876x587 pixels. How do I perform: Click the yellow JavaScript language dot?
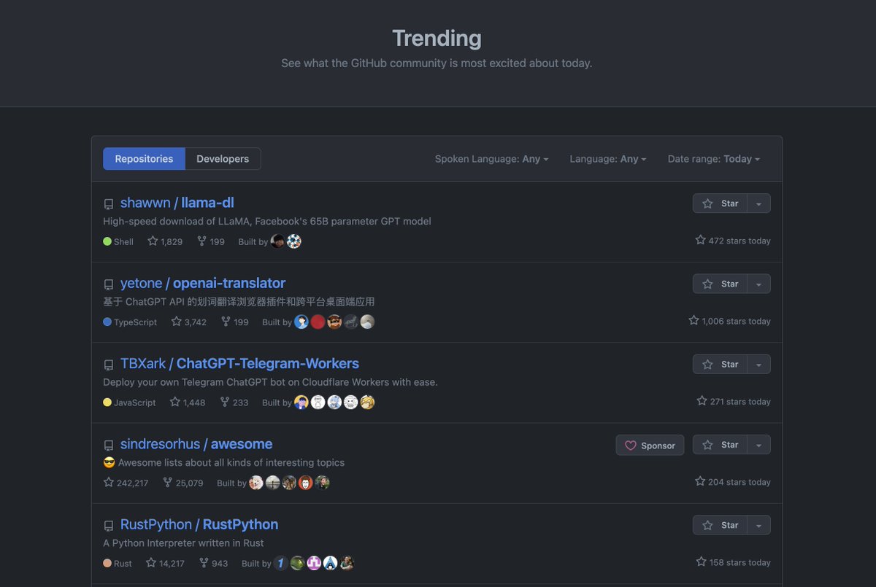107,402
